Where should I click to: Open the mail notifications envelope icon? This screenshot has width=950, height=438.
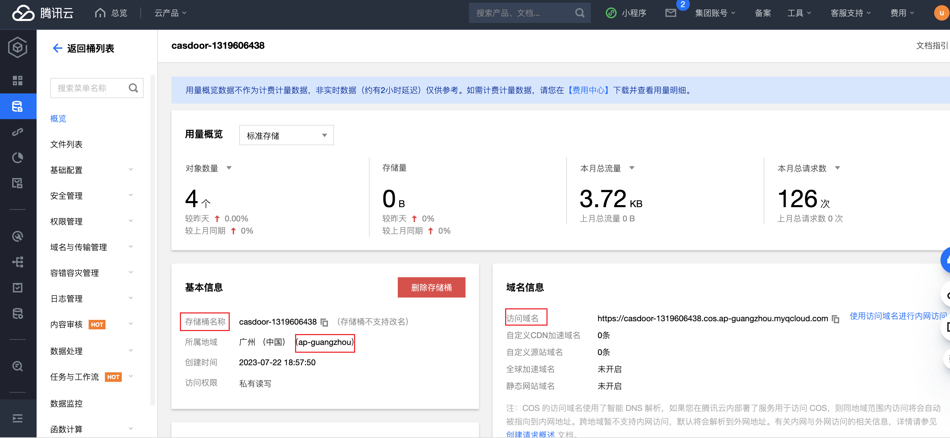tap(670, 13)
